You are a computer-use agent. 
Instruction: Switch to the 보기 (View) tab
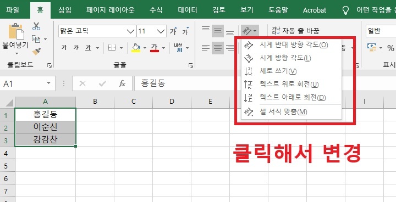pos(247,10)
